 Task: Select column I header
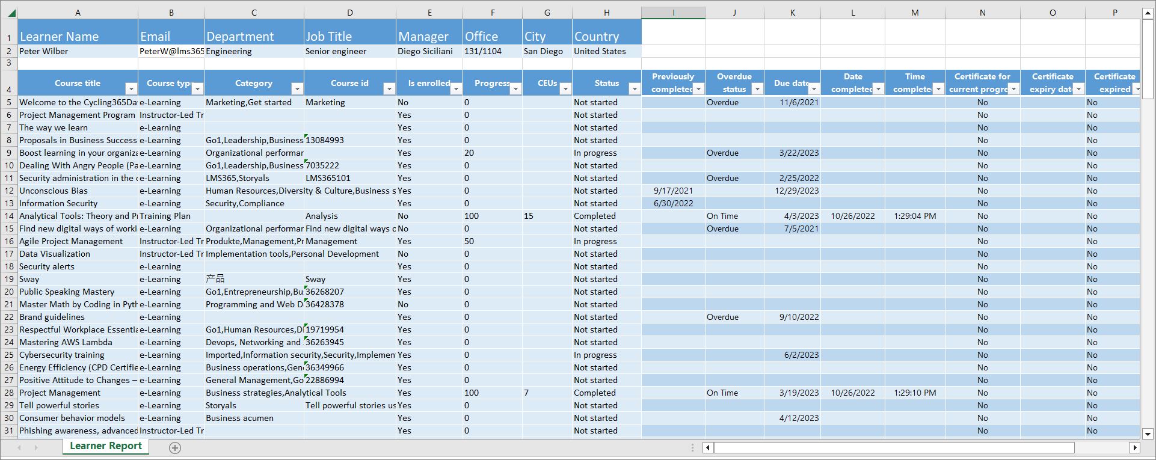[x=673, y=13]
